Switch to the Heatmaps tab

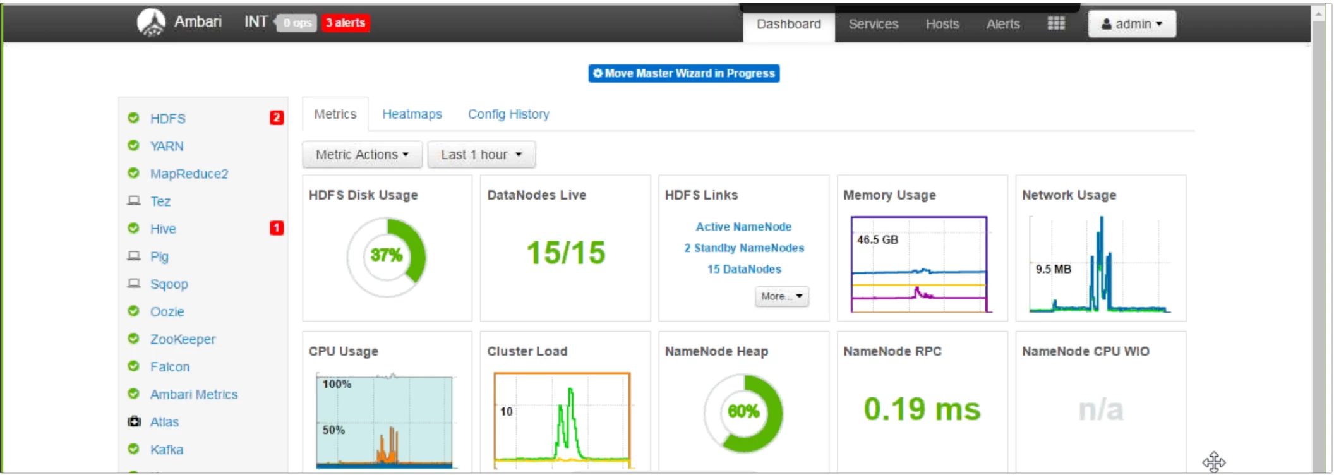[412, 114]
